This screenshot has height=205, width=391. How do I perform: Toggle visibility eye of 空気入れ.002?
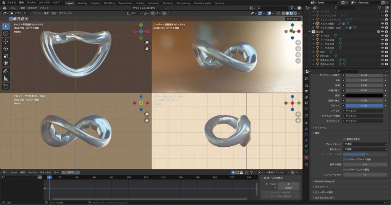[382, 64]
